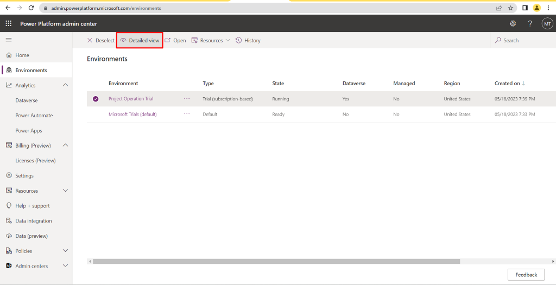Click the browser address bar URL
The width and height of the screenshot is (556, 285).
point(106,8)
